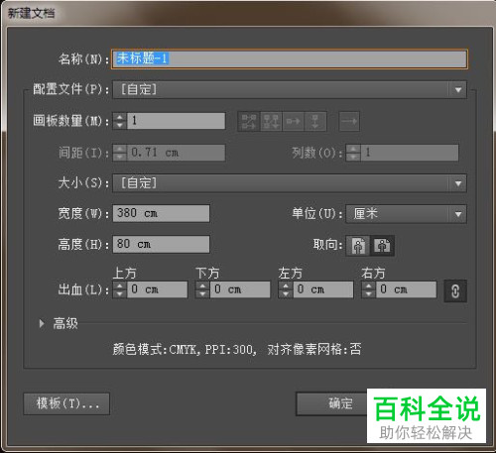Image resolution: width=496 pixels, height=453 pixels.
Task: Click the 画板数量 artboard count field
Action: click(x=177, y=121)
